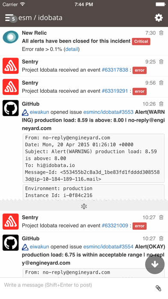Tap the Critical label on New Relic alert

(141, 41)
